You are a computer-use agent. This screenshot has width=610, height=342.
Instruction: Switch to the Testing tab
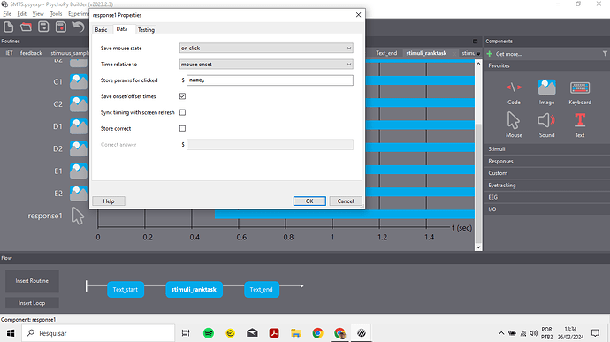click(x=146, y=29)
